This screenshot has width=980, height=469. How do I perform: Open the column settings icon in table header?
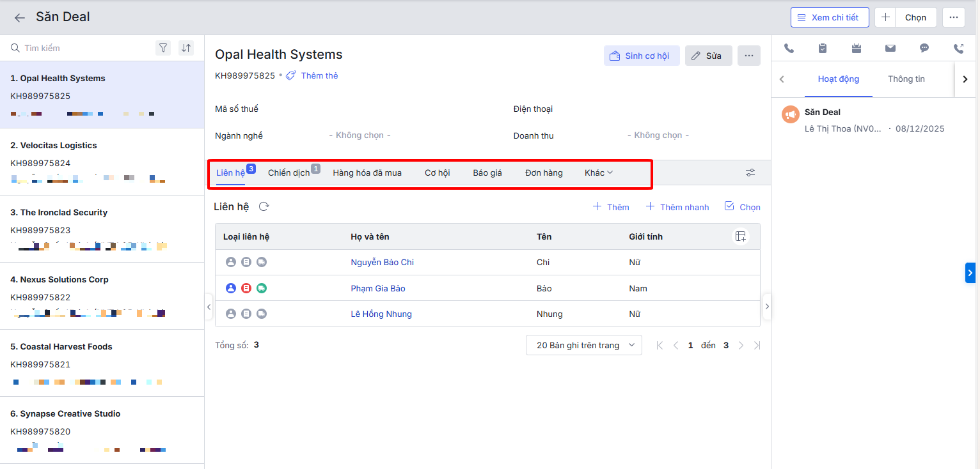click(740, 236)
